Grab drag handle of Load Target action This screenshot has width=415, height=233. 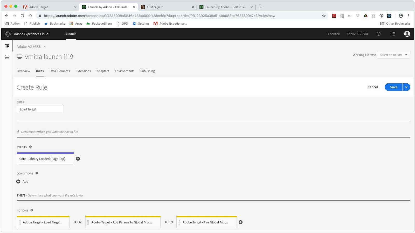[x=20, y=222]
